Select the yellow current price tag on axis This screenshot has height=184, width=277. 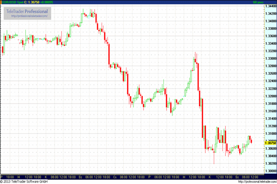click(x=270, y=143)
